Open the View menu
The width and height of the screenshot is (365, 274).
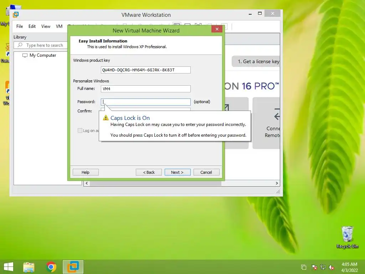[46, 26]
